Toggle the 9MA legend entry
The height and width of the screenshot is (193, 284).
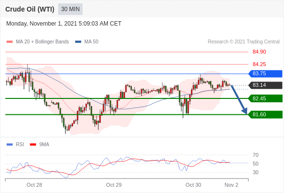(x=39, y=145)
